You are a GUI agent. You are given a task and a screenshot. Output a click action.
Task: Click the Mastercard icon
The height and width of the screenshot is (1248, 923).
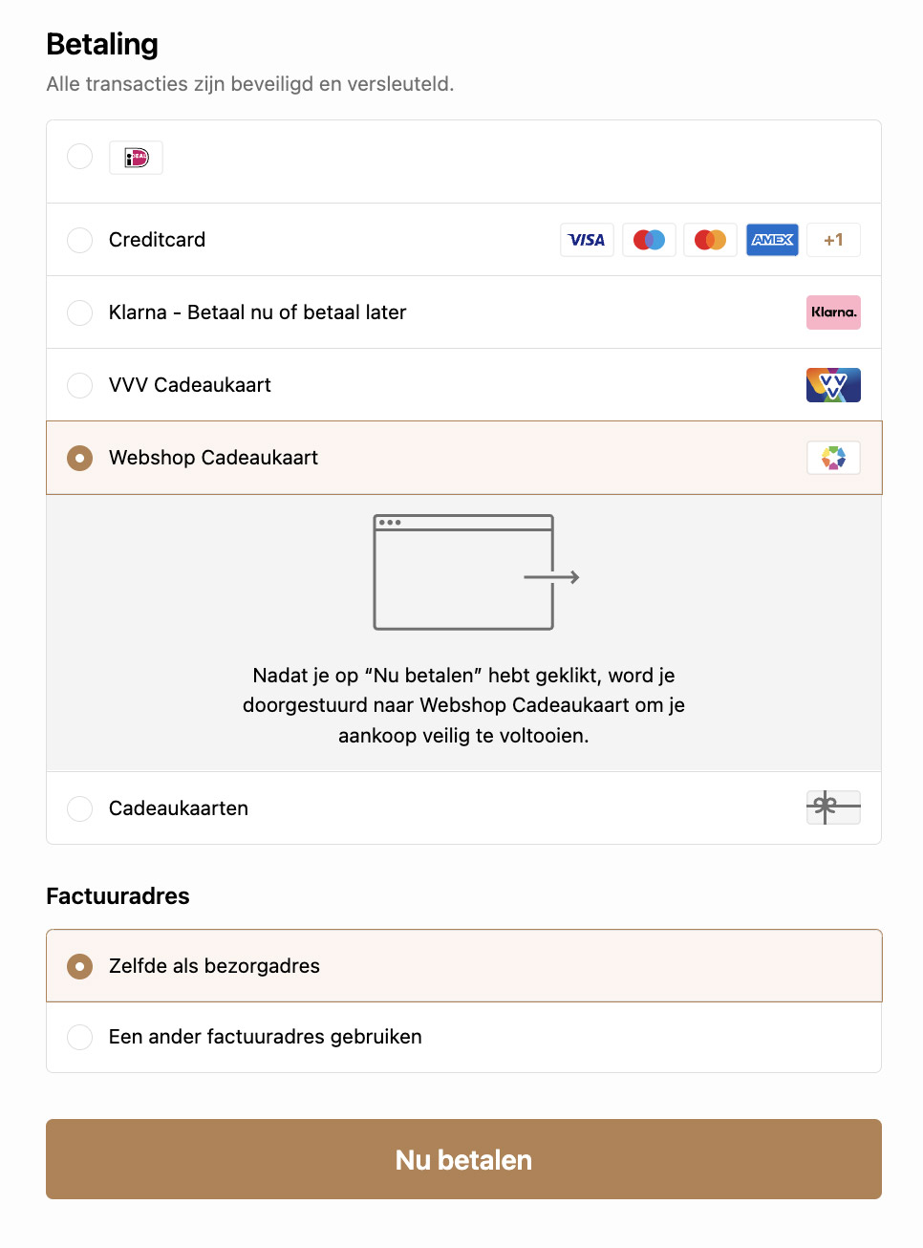pyautogui.click(x=710, y=240)
